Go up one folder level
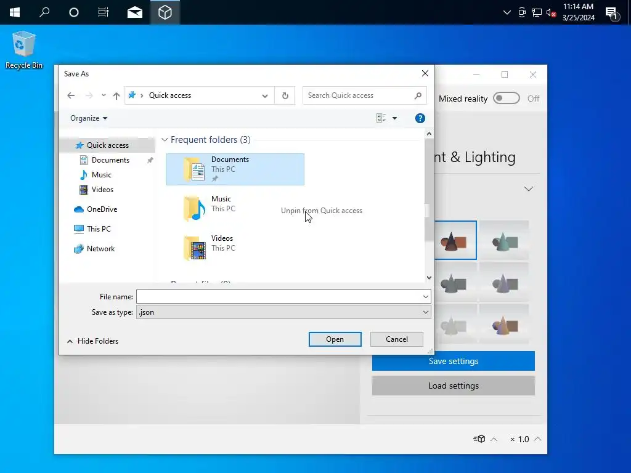 point(116,95)
